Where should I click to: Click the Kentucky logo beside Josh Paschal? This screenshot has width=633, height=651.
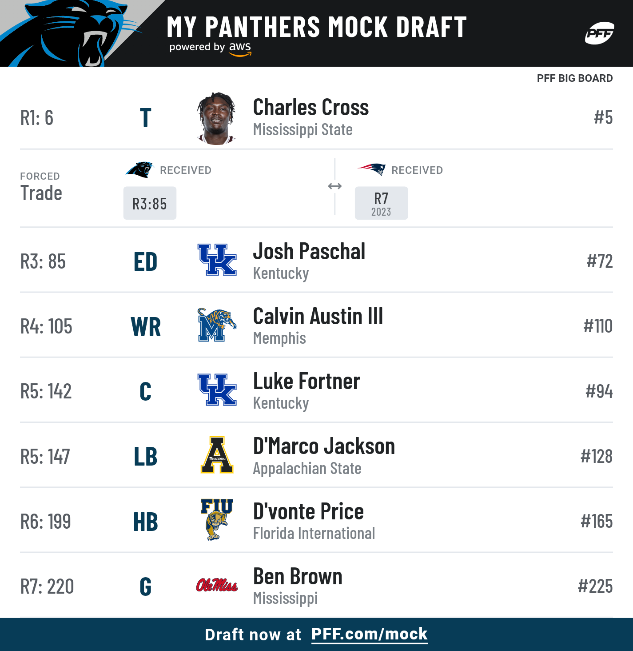coord(217,260)
